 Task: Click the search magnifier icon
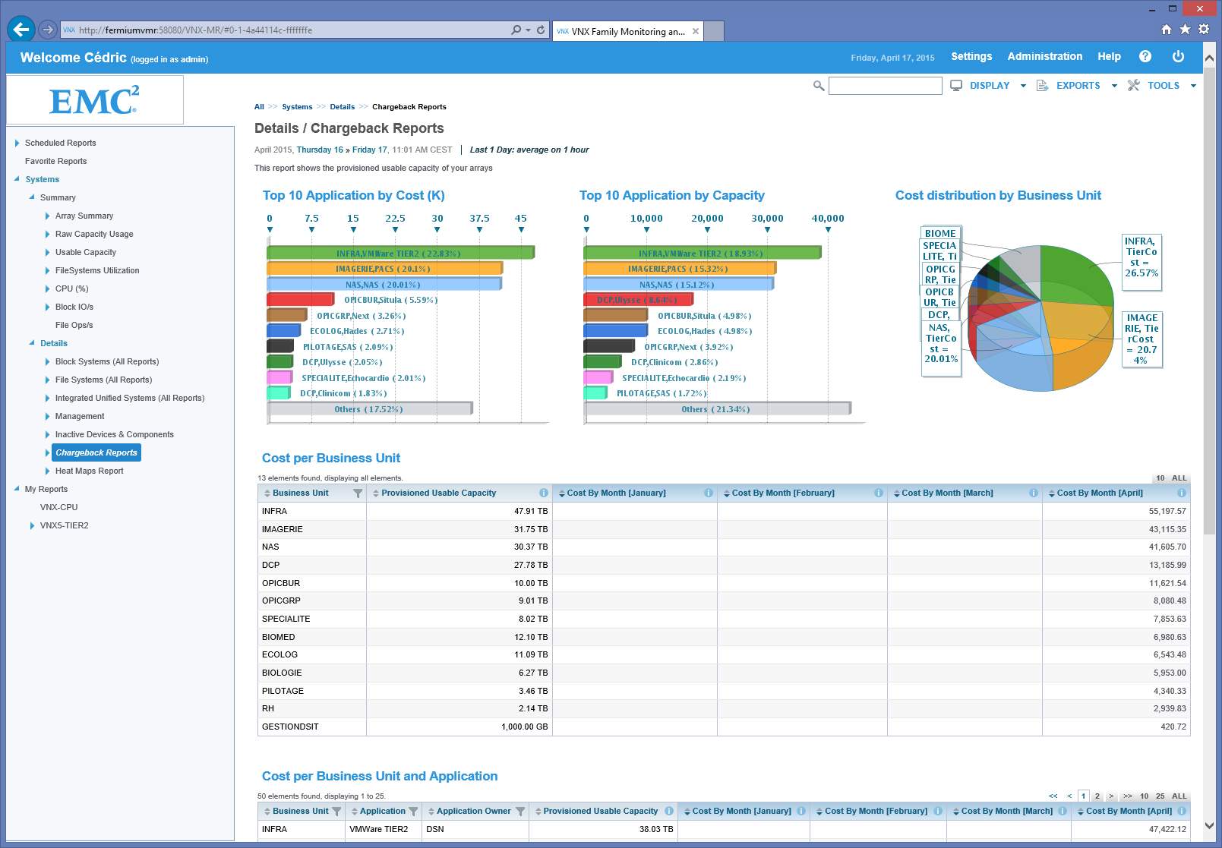[819, 86]
